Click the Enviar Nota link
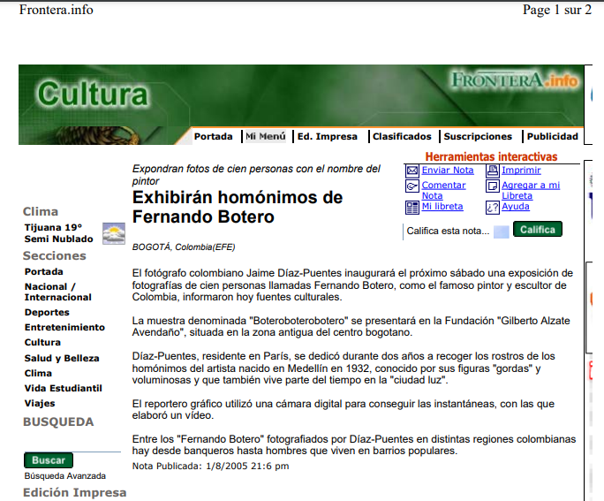The width and height of the screenshot is (604, 501). (448, 171)
